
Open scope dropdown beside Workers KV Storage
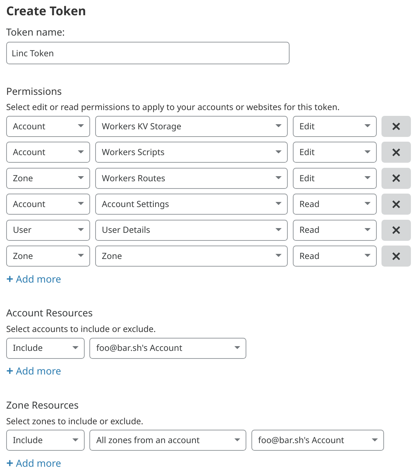pos(48,126)
